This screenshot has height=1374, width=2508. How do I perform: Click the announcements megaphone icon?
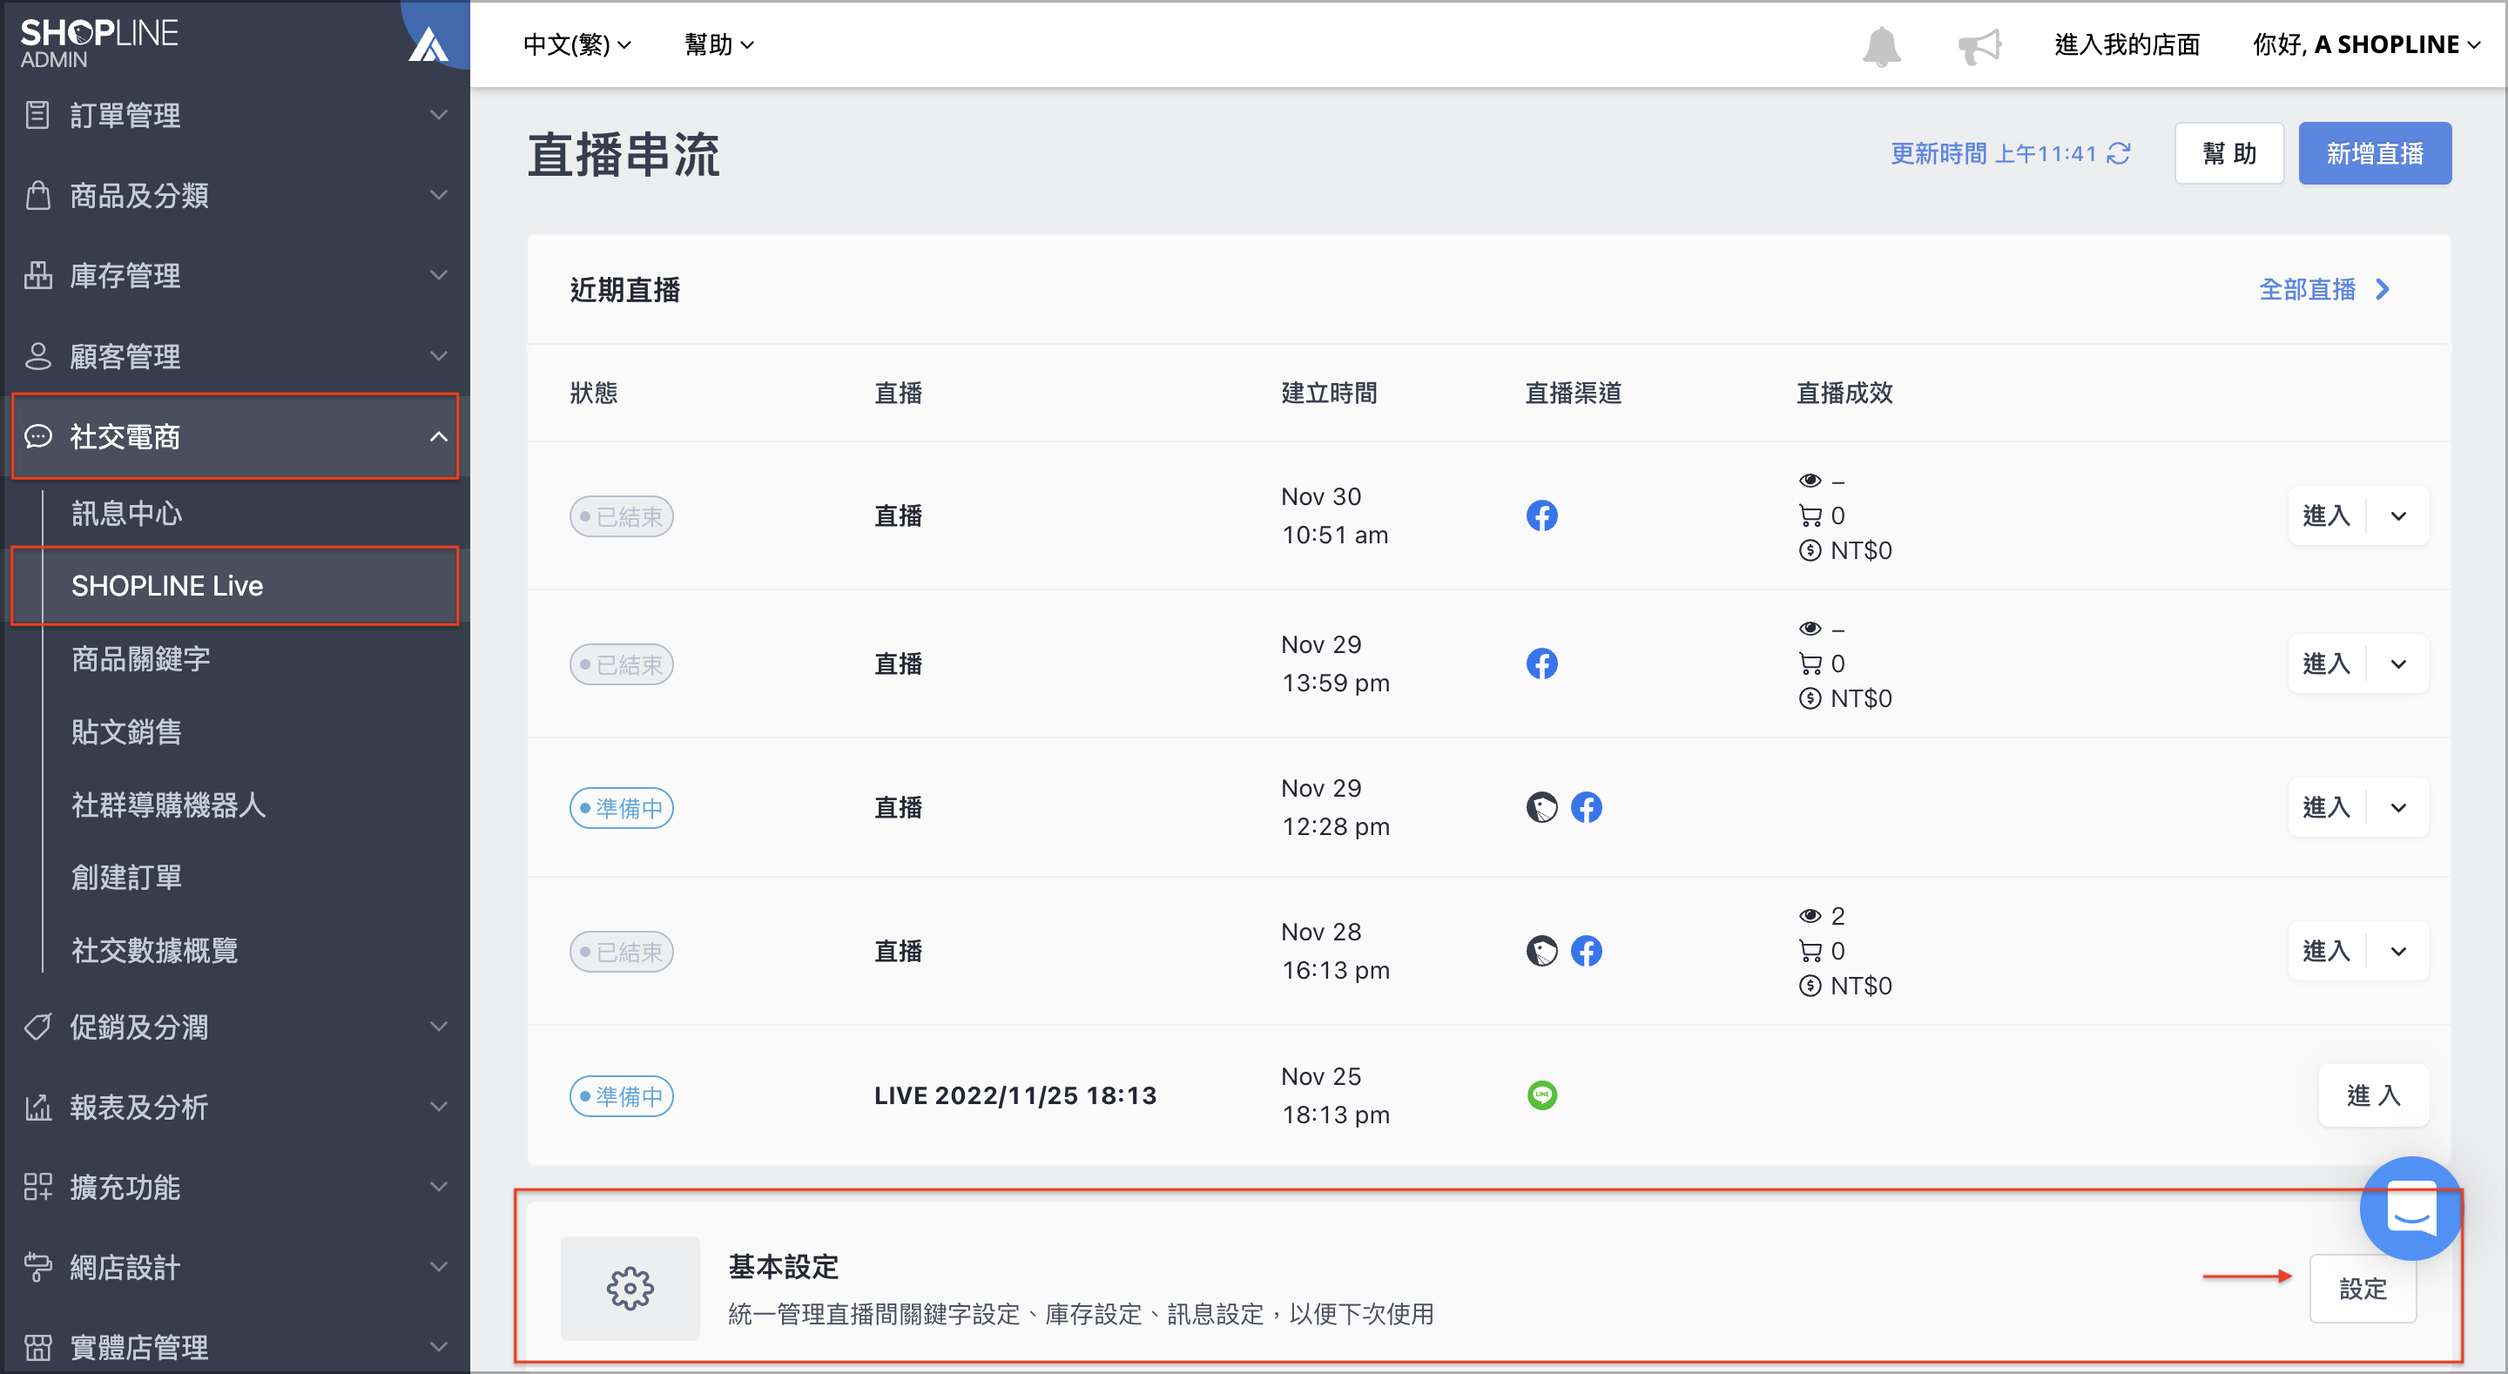click(1979, 44)
